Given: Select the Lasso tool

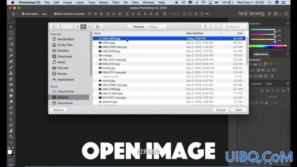Looking at the screenshot, I should pos(11,38).
